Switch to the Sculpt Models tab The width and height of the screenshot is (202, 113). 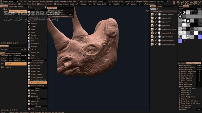click(x=16, y=54)
